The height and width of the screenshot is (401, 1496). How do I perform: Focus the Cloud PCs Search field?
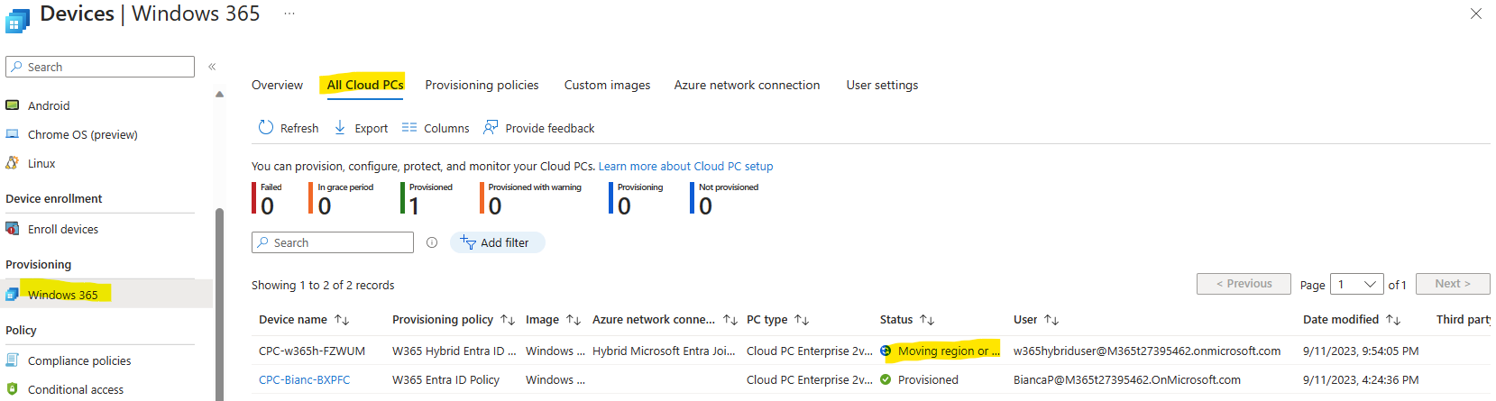point(333,242)
